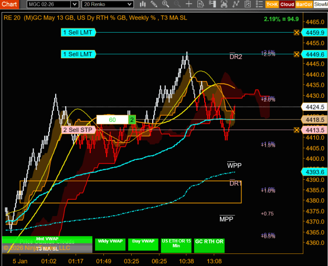Click the zoom in magnifier icon
Image resolution: width=328 pixels, height=266 pixels.
[165, 4]
